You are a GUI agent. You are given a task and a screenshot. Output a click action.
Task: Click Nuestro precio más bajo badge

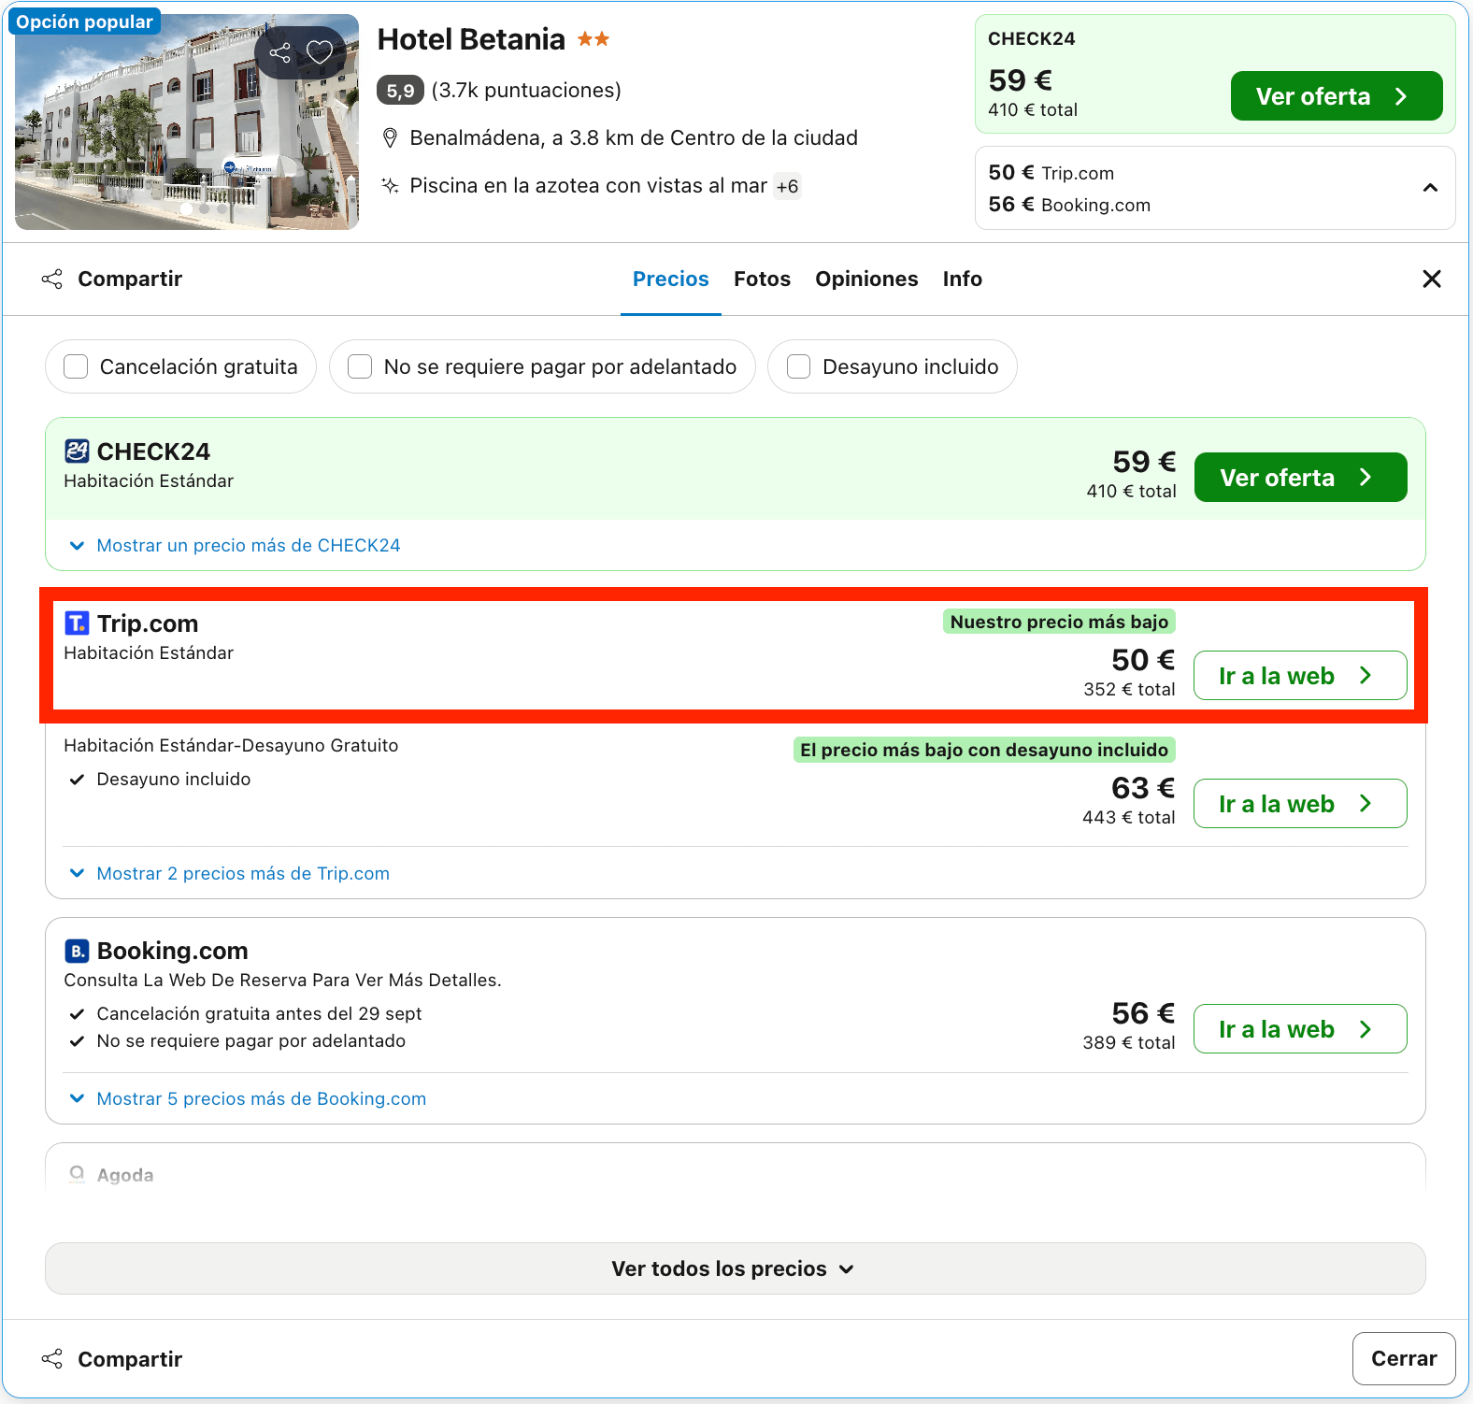[1059, 622]
